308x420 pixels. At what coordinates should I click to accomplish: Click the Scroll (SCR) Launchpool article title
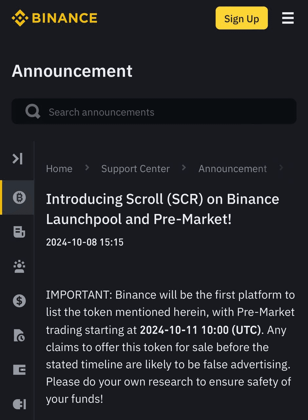point(163,209)
